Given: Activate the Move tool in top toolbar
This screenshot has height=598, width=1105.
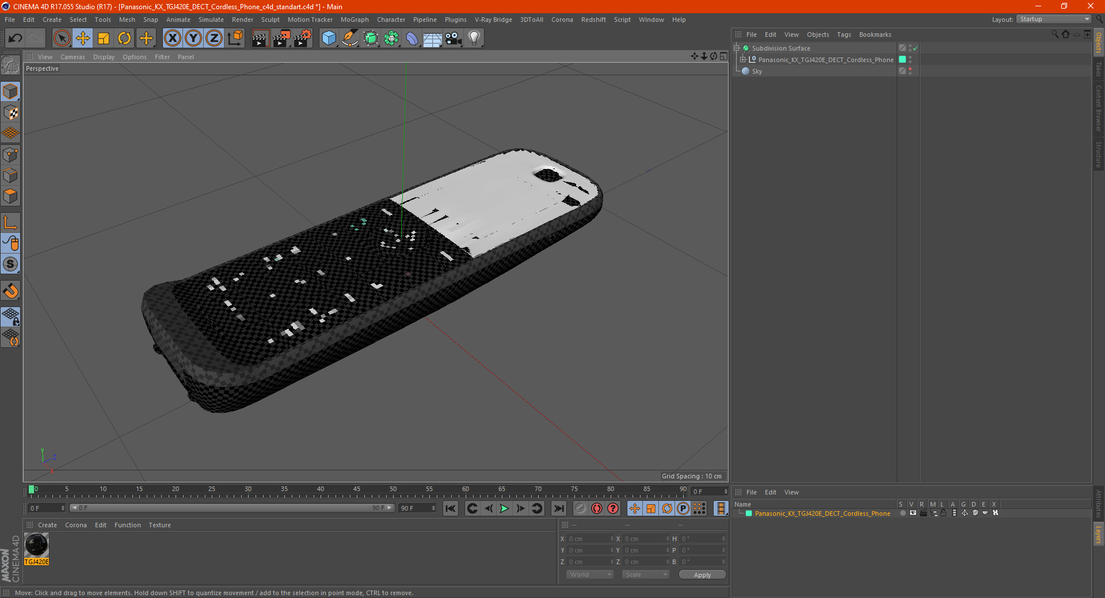Looking at the screenshot, I should 83,39.
